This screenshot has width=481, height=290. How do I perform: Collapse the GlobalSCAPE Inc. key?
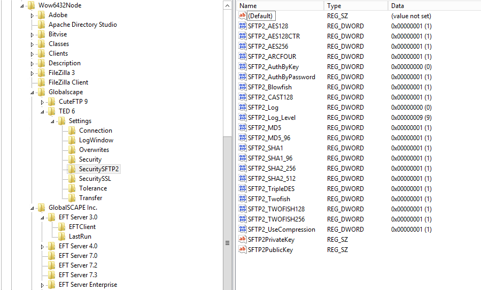click(32, 208)
